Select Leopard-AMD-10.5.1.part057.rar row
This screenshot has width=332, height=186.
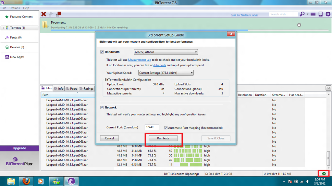pyautogui.click(x=67, y=100)
